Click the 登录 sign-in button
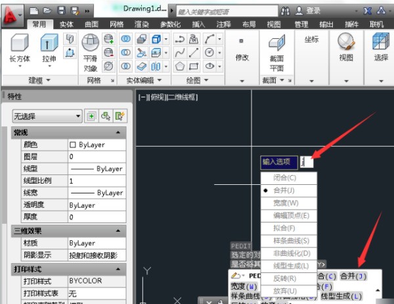Image resolution: width=394 pixels, height=304 pixels. 307,11
